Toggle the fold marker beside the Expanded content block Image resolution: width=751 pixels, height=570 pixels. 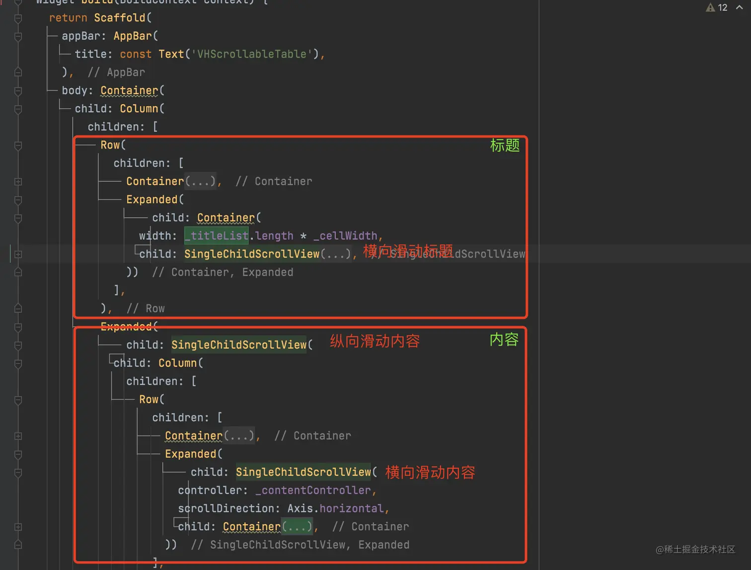point(18,328)
